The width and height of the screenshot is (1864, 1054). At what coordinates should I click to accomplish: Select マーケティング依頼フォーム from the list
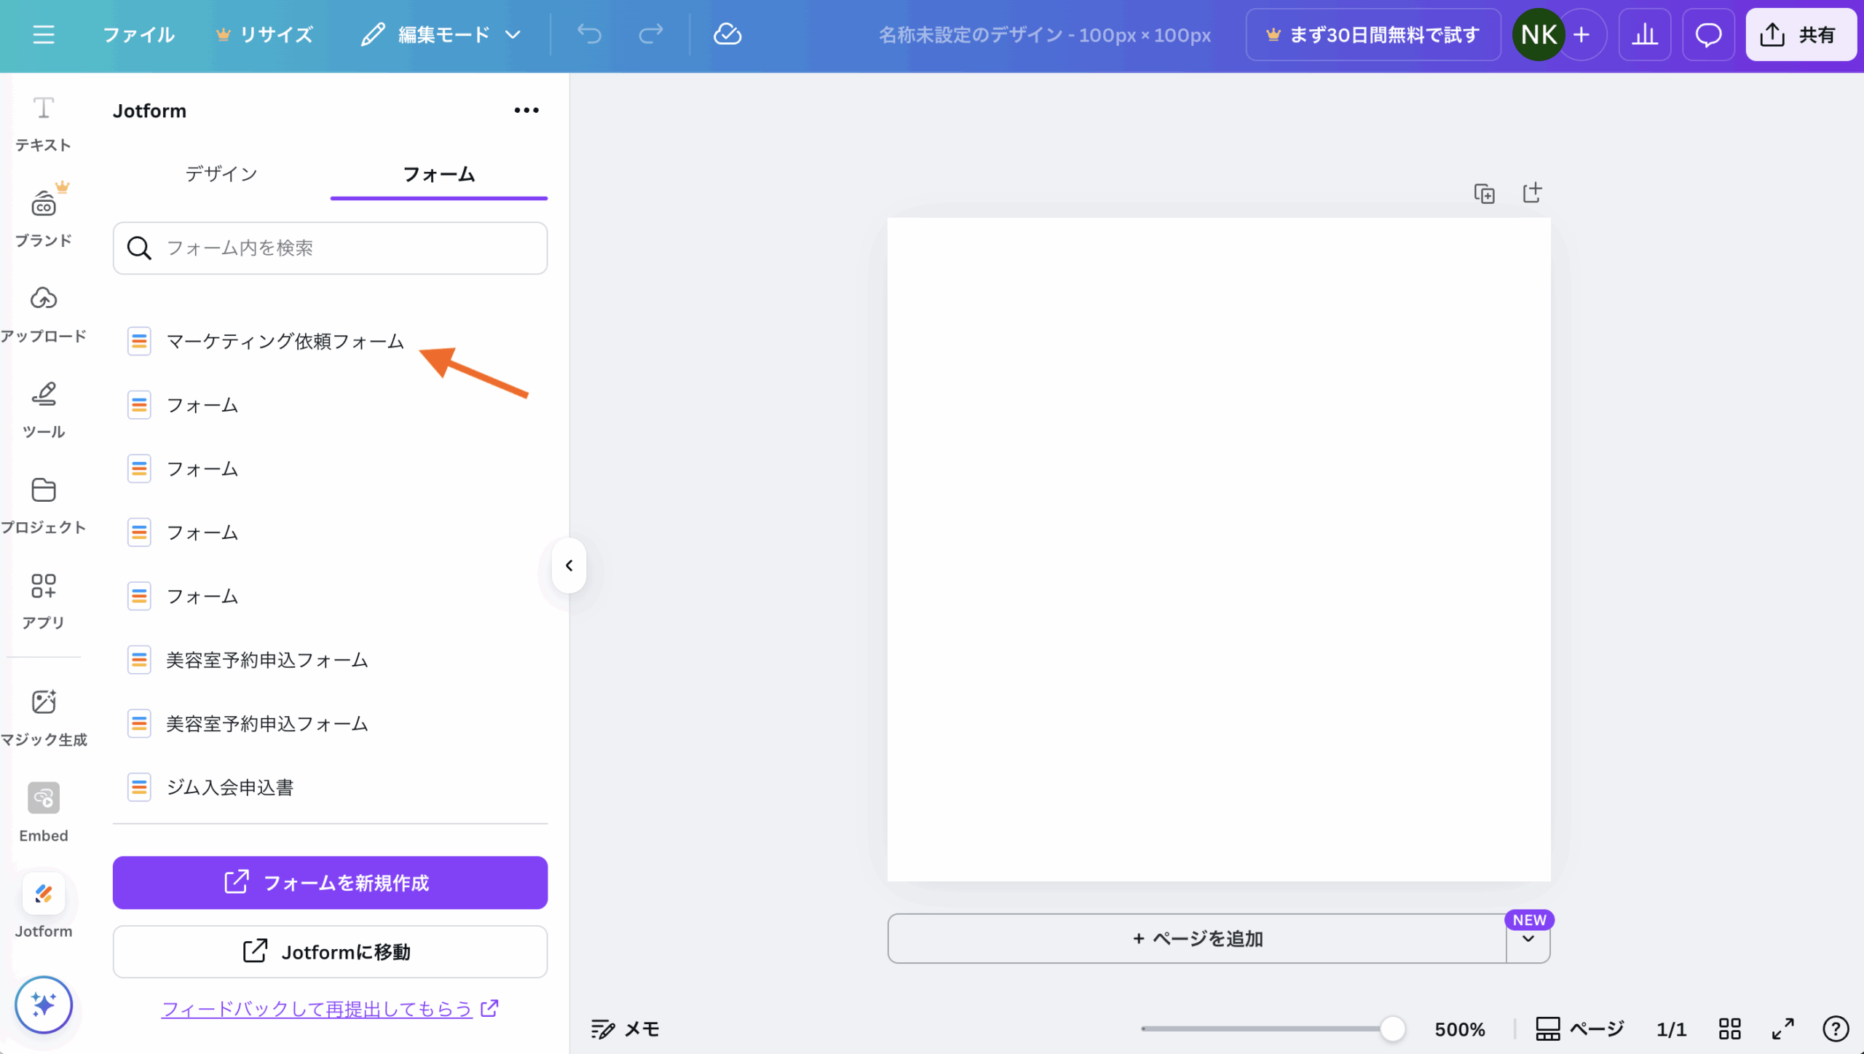coord(330,341)
